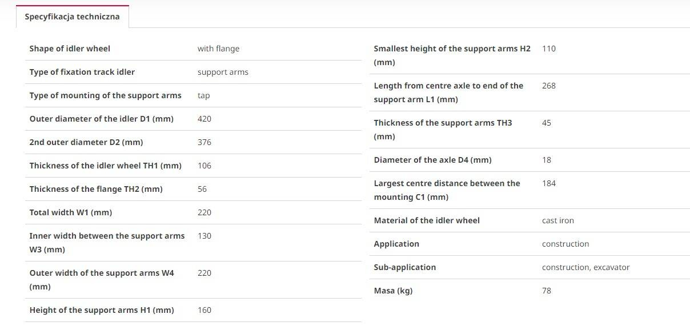Image resolution: width=690 pixels, height=330 pixels.
Task: Click Height of the support arms H1
Action: [x=102, y=310]
